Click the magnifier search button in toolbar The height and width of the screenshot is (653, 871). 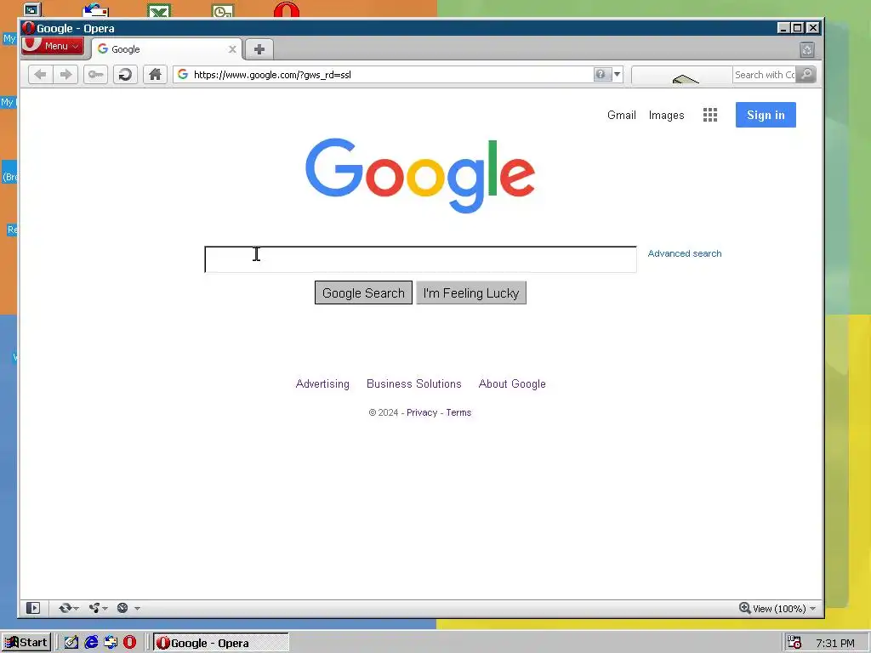(x=806, y=75)
